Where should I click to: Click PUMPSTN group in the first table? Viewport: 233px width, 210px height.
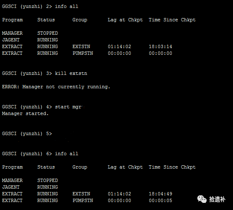coord(83,53)
